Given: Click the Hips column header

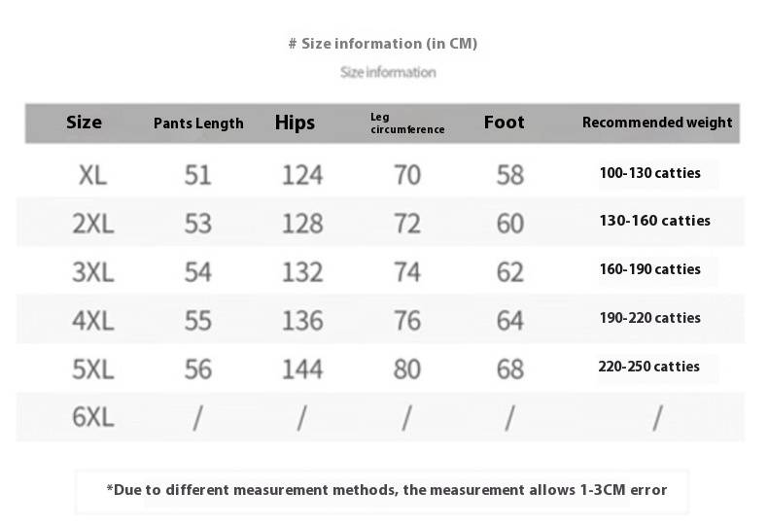Looking at the screenshot, I should pyautogui.click(x=295, y=123).
